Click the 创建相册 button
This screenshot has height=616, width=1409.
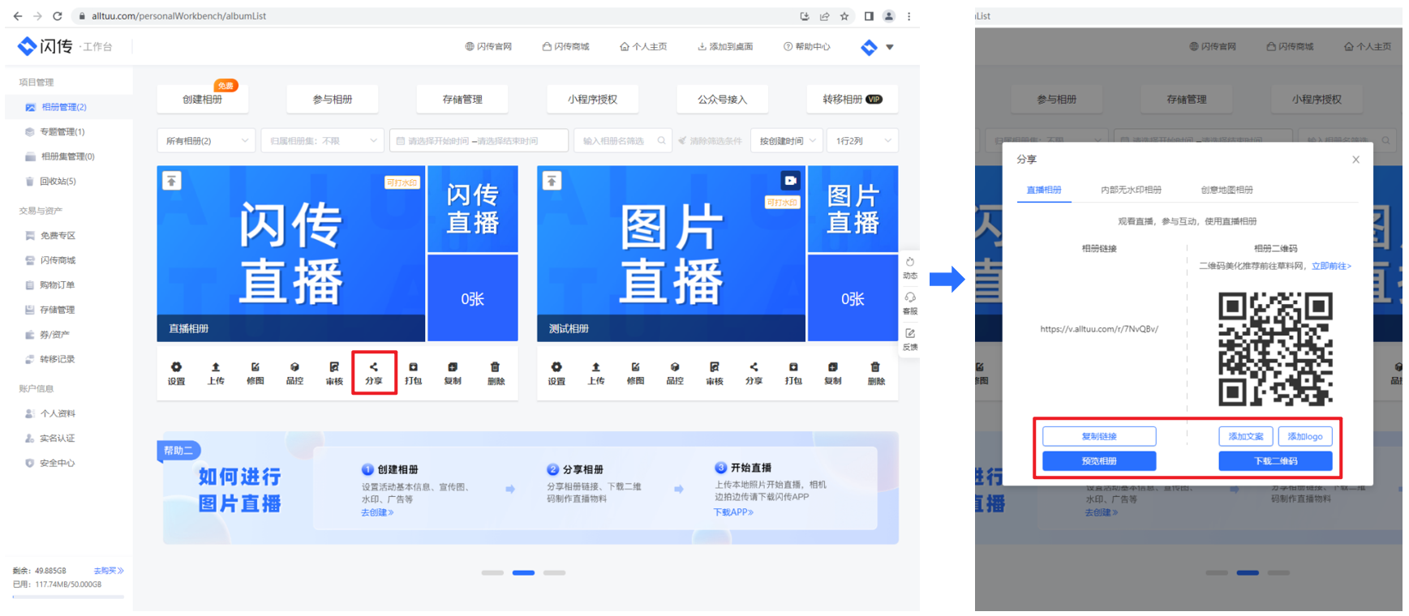[202, 99]
